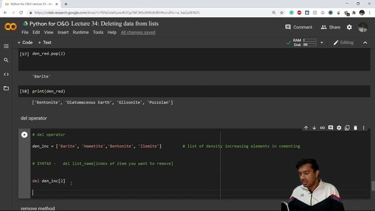Open Chrome's three-dot menu
This screenshot has width=375, height=211.
(370, 13)
